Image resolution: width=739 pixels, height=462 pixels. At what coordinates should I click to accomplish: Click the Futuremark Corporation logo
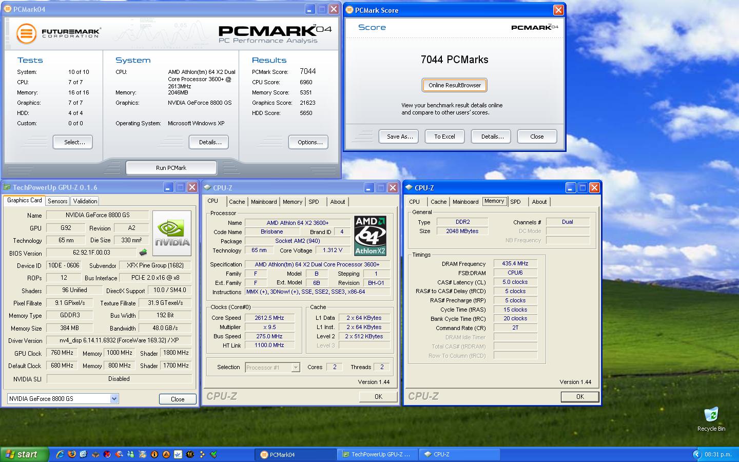[x=58, y=33]
